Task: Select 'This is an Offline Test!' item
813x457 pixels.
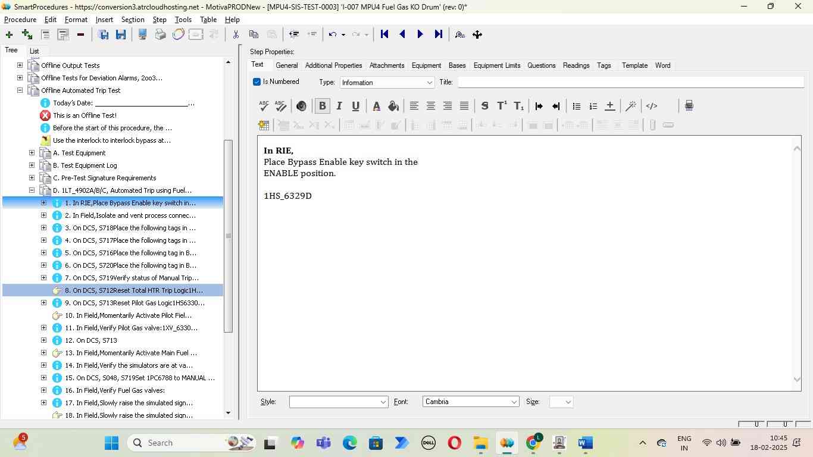Action: coord(85,115)
